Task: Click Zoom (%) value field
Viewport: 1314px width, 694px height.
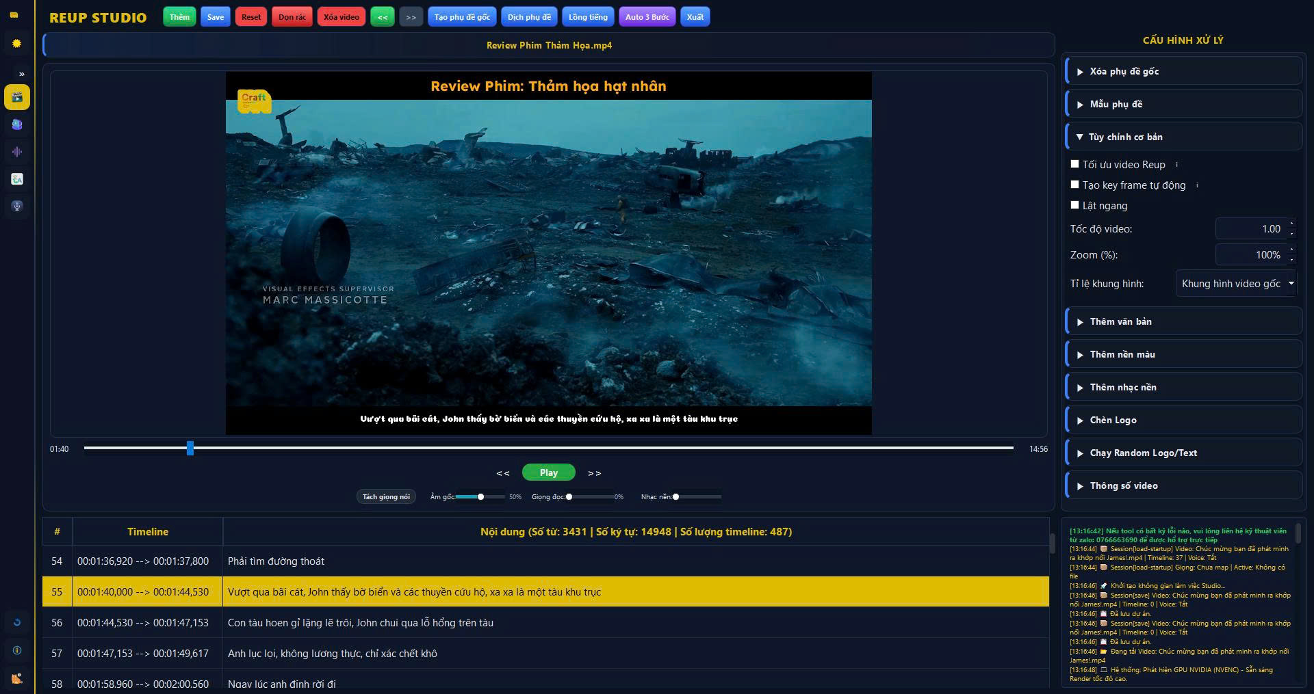Action: [x=1251, y=255]
